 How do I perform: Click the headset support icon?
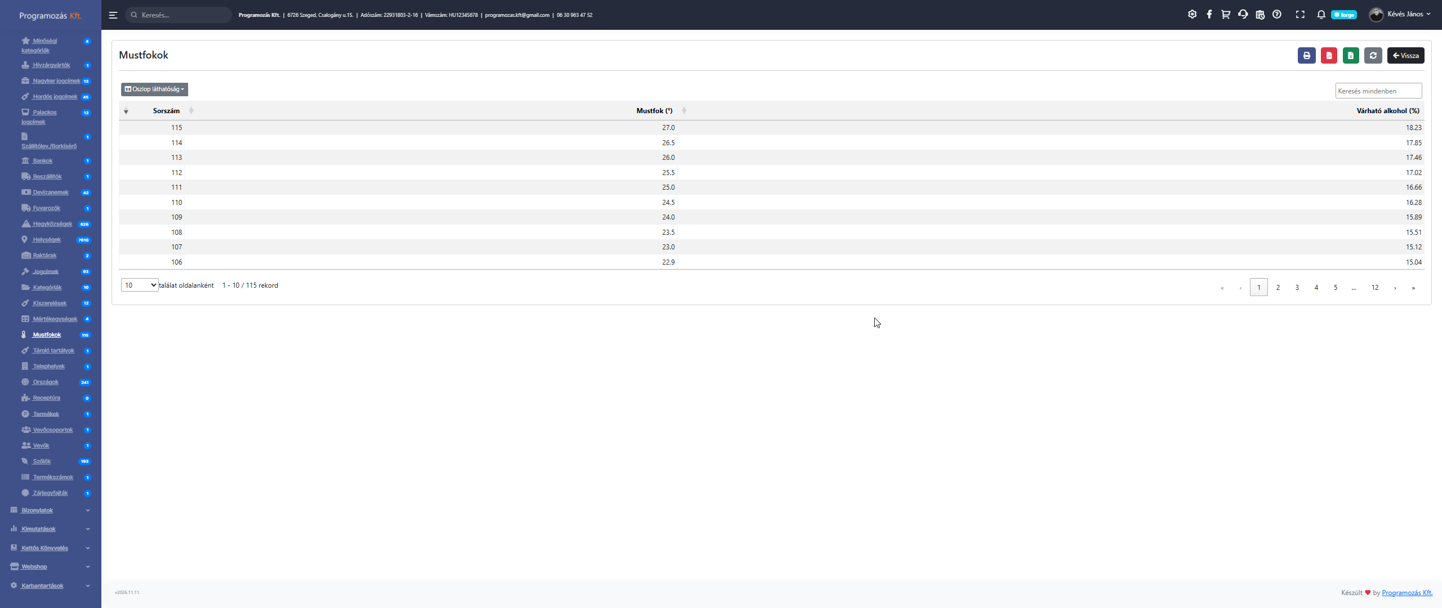click(x=1243, y=15)
